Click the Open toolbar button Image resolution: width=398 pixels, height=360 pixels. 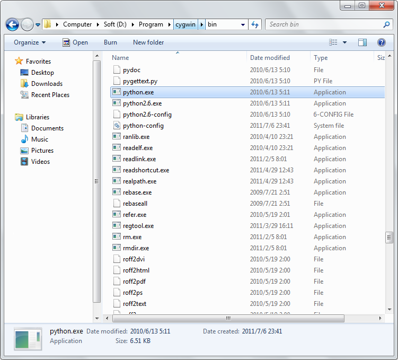(75, 42)
